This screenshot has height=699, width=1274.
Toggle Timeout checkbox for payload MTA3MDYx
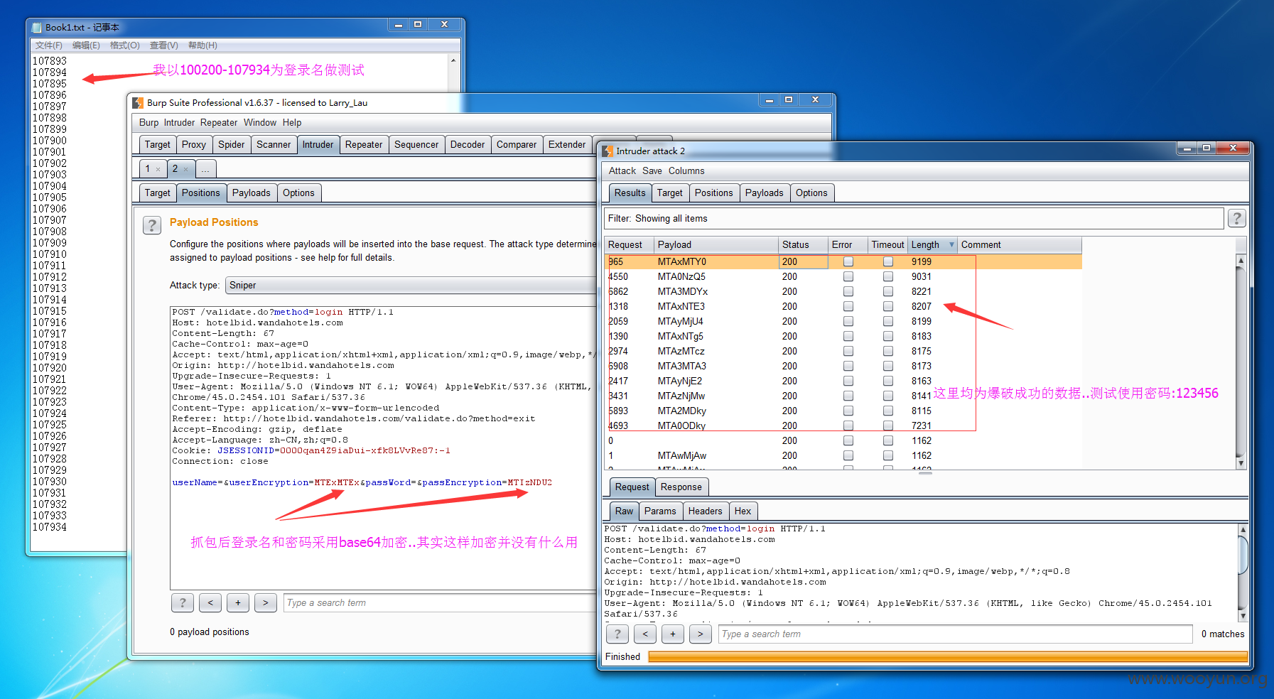tap(888, 291)
